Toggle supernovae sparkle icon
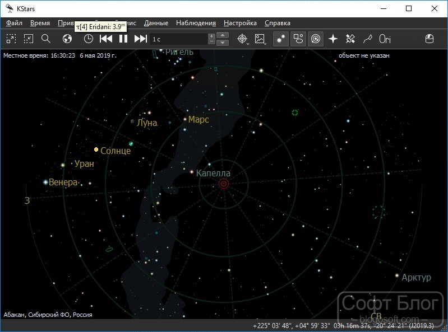 point(333,39)
